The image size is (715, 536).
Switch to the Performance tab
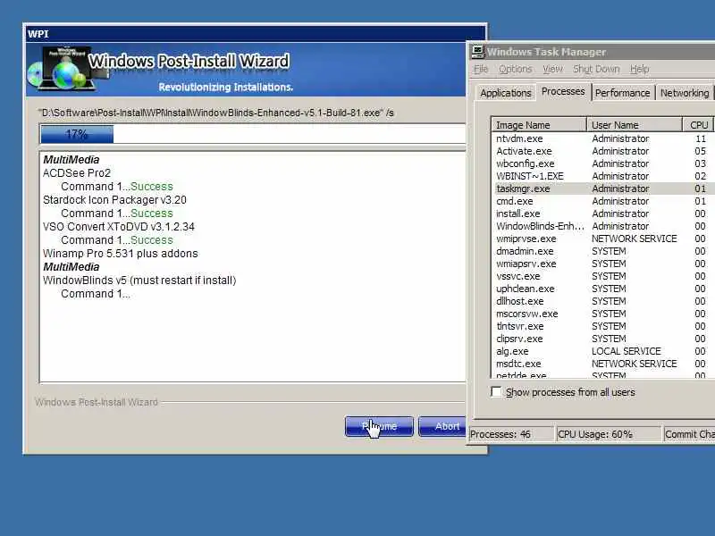tap(622, 93)
